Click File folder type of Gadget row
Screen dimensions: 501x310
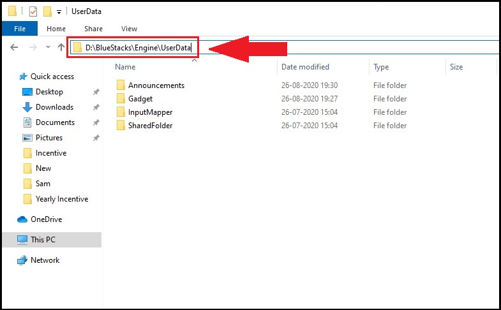[x=390, y=99]
